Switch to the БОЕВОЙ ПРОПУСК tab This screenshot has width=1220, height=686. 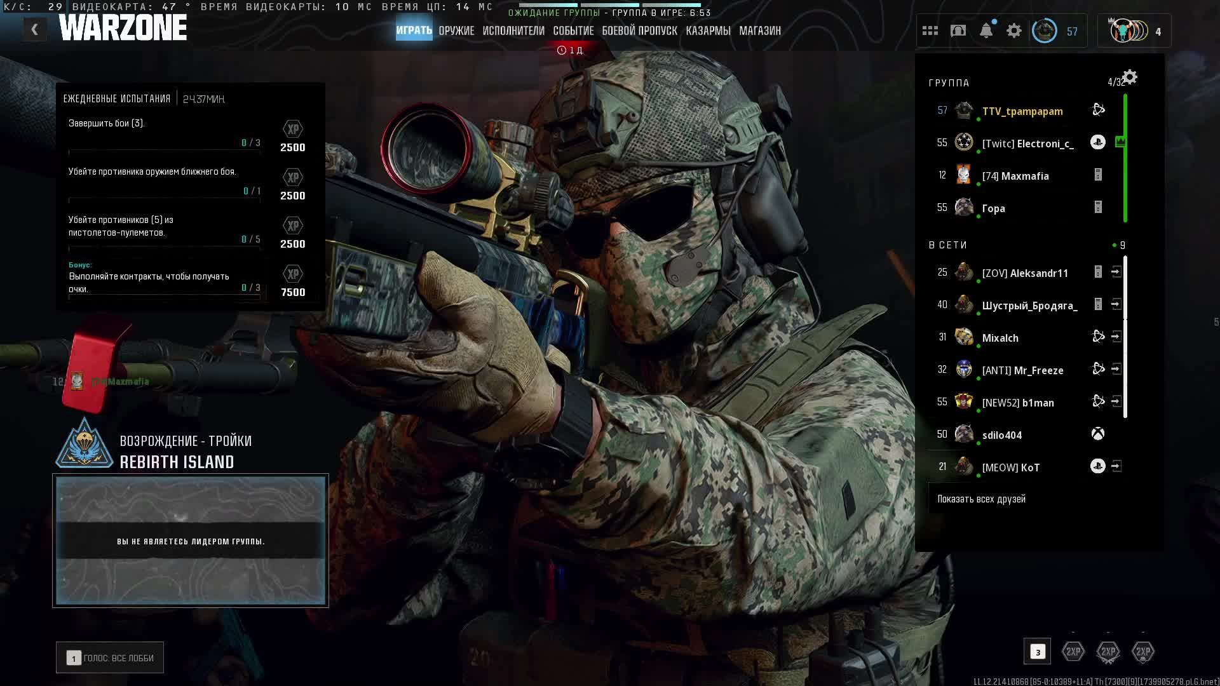tap(639, 30)
